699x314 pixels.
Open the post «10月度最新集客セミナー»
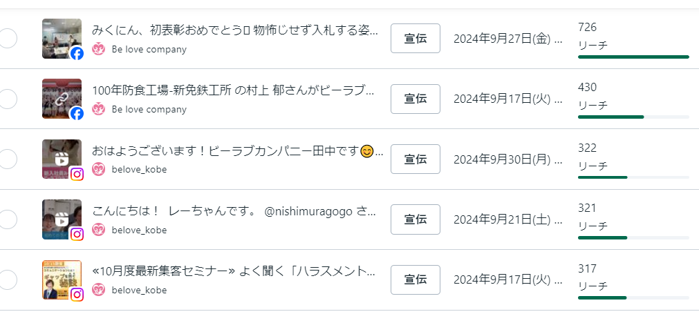point(234,271)
